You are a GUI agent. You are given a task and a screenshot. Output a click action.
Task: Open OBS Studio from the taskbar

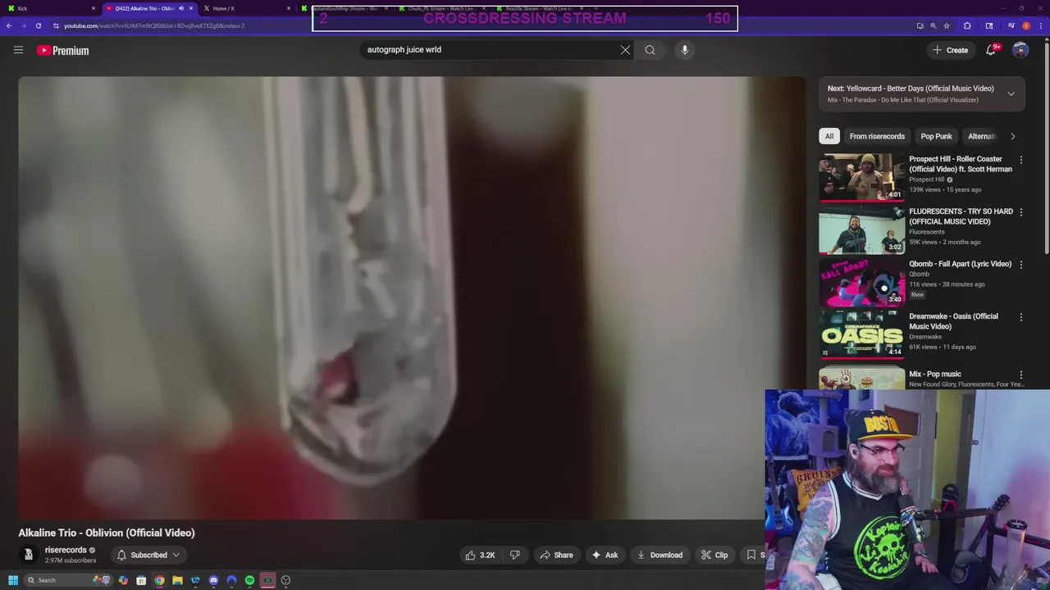285,580
